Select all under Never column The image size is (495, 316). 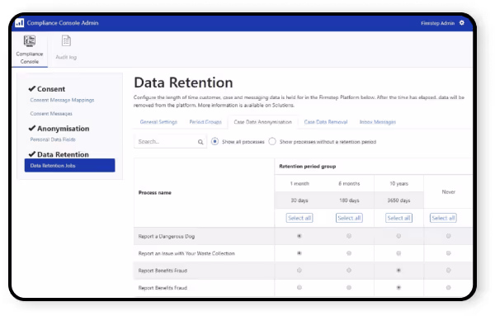pyautogui.click(x=443, y=218)
